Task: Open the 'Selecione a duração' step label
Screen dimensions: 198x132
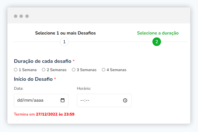Action: click(158, 33)
